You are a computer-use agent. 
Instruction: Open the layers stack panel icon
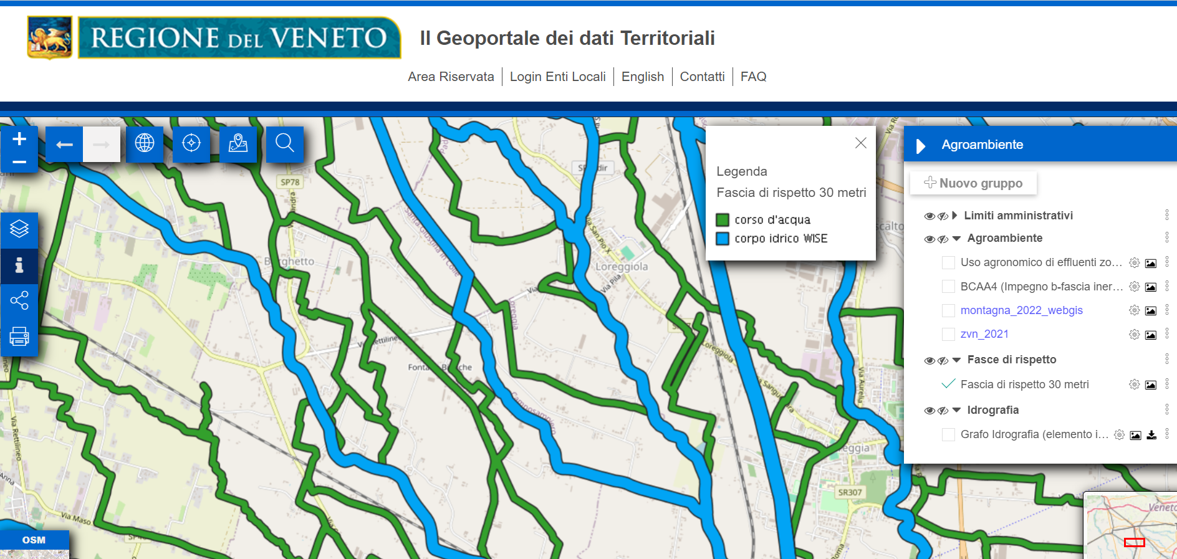(19, 229)
